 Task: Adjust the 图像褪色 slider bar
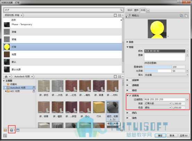click(158, 67)
